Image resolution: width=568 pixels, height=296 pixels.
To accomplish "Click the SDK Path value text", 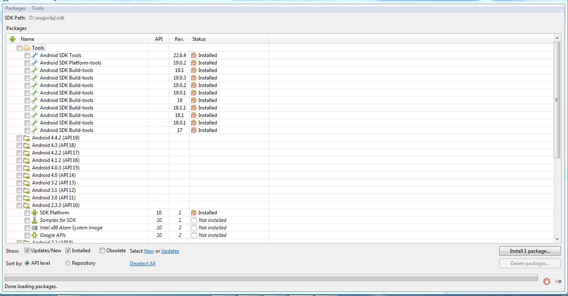I will [47, 18].
